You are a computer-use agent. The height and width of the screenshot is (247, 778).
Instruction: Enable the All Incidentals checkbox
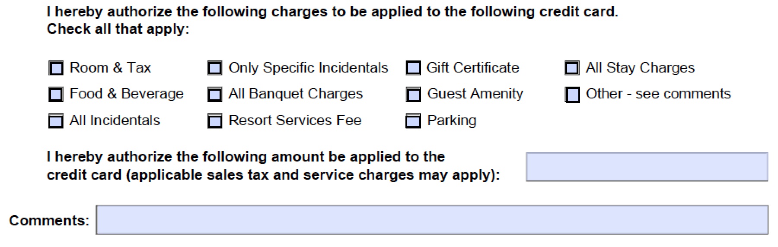pos(56,121)
